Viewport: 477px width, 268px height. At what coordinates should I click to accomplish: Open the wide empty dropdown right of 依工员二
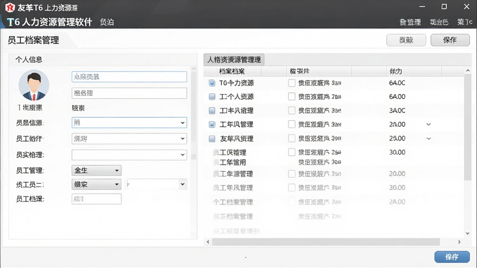pyautogui.click(x=156, y=184)
